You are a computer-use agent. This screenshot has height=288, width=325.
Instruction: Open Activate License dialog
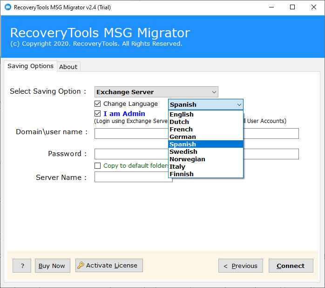109,265
